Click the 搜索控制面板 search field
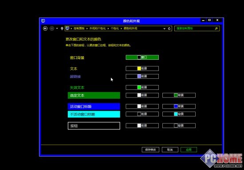 click(197, 28)
